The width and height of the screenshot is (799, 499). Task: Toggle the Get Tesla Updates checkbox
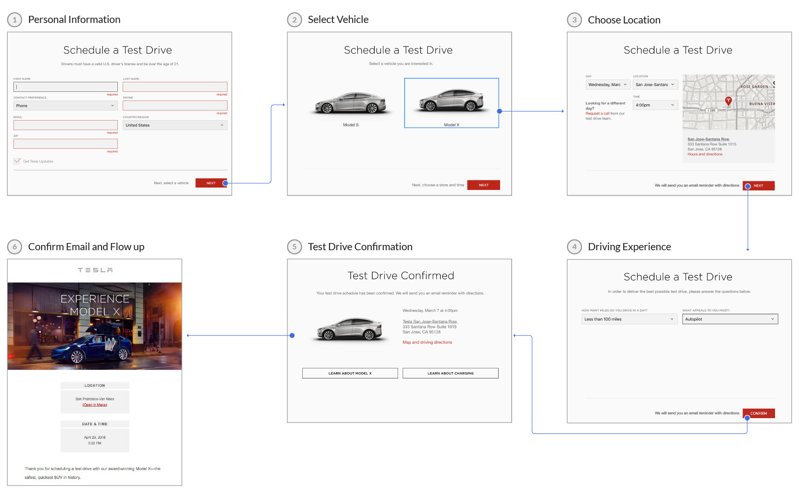tap(17, 161)
